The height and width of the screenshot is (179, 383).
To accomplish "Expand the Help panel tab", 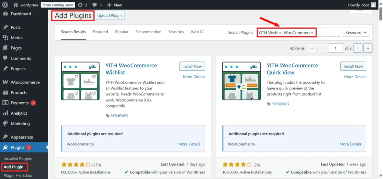I will coord(361,11).
